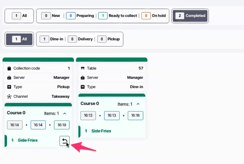Screen dimensions: 244x164
Task: Click the Collection code bag icon
Action: tap(9, 69)
